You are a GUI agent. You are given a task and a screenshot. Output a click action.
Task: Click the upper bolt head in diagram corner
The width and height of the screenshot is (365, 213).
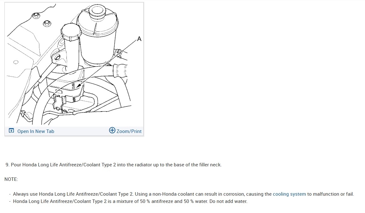pyautogui.click(x=36, y=16)
